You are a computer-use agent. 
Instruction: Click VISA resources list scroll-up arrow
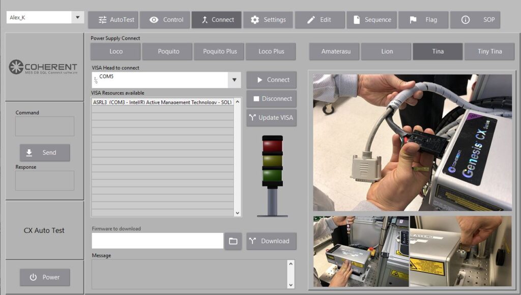[x=238, y=102]
